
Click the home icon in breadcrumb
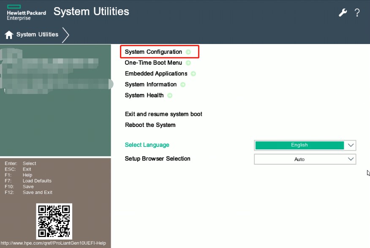[x=9, y=35]
